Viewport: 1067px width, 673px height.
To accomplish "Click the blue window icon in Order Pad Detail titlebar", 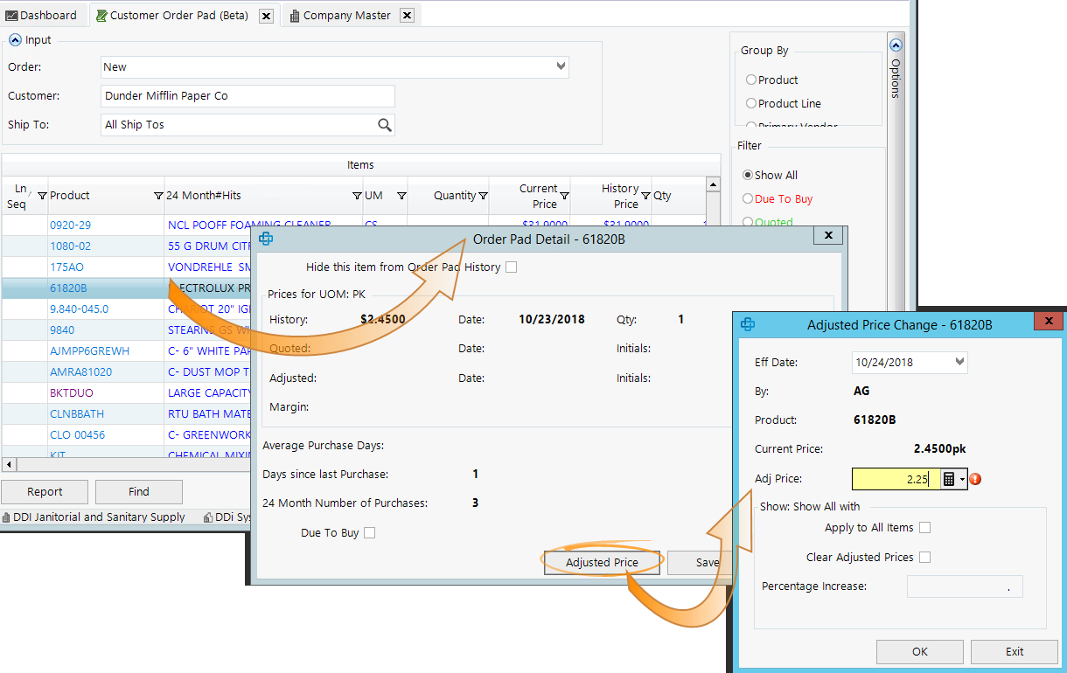I will (266, 238).
